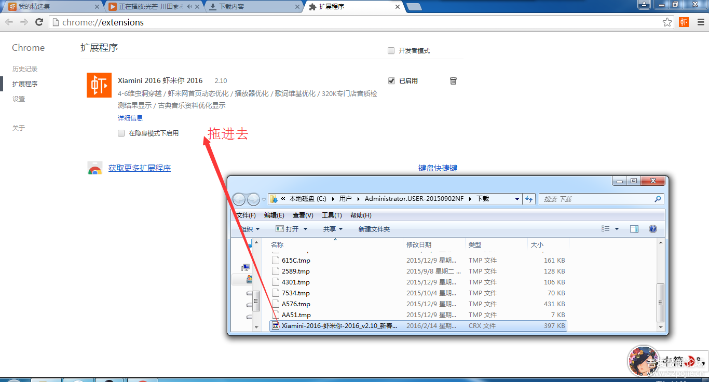
Task: Close the 下载内容 tab
Action: coord(297,7)
